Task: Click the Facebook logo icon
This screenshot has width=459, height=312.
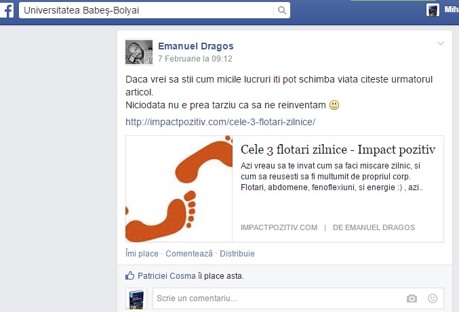Action: 6,10
